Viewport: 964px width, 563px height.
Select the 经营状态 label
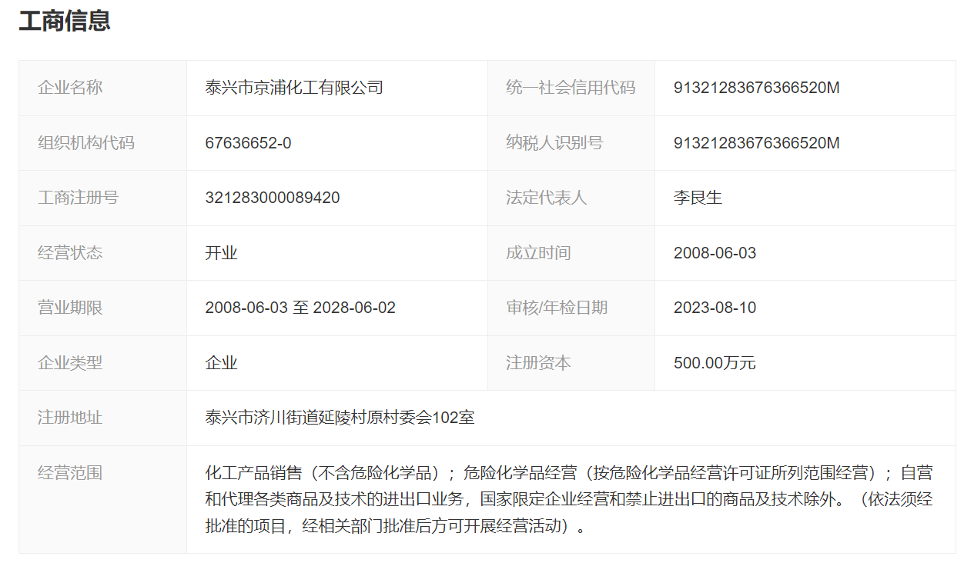tap(70, 253)
